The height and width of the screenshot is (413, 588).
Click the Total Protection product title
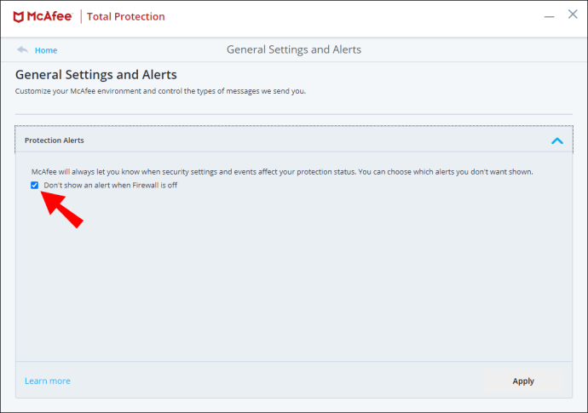125,16
